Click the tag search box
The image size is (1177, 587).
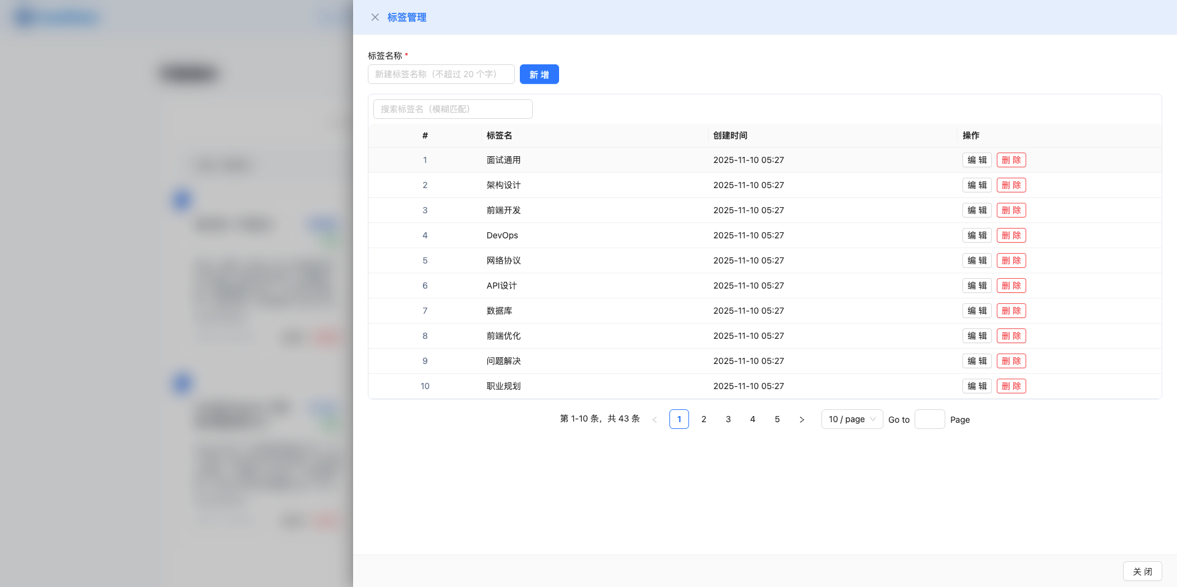pyautogui.click(x=452, y=109)
